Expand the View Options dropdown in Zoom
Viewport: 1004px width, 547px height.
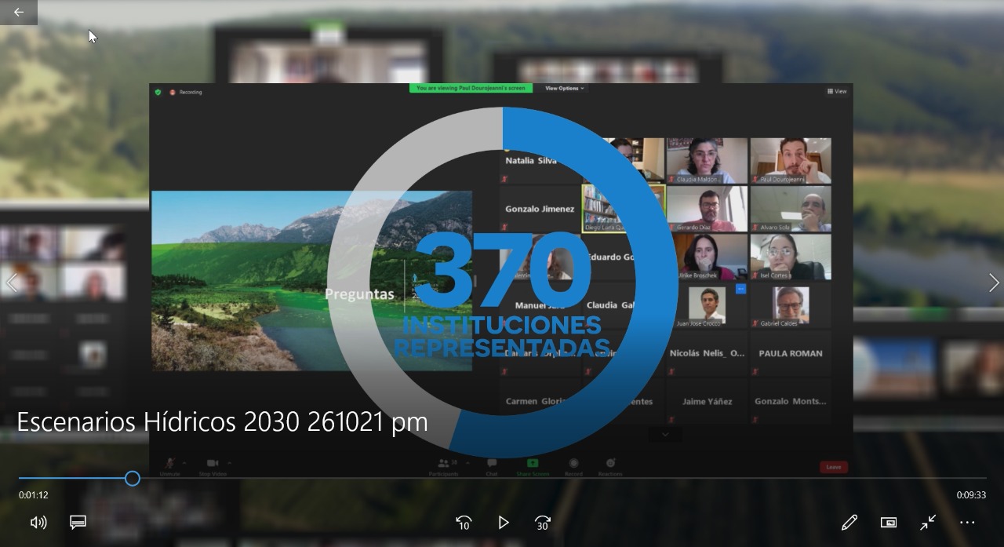(x=564, y=89)
